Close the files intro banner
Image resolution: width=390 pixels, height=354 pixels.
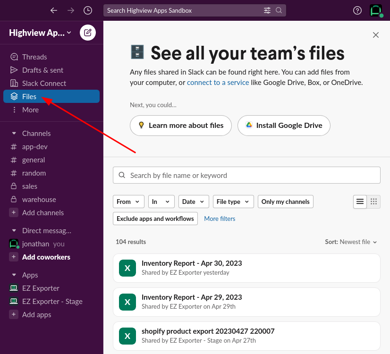coord(375,35)
